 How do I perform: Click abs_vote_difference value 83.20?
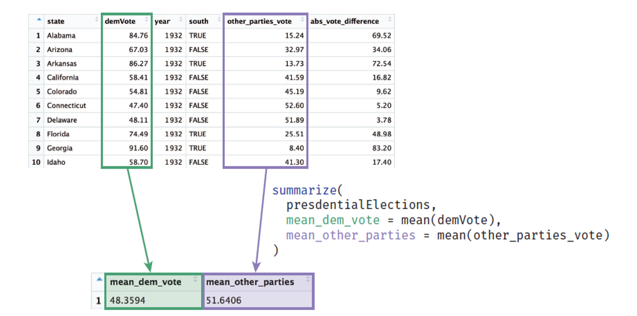382,148
